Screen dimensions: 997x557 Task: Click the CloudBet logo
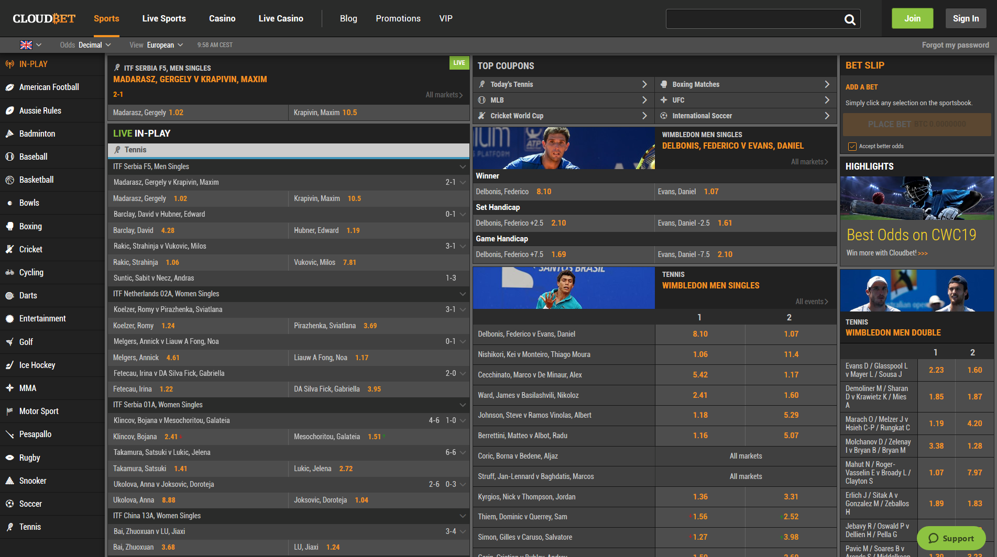(44, 18)
